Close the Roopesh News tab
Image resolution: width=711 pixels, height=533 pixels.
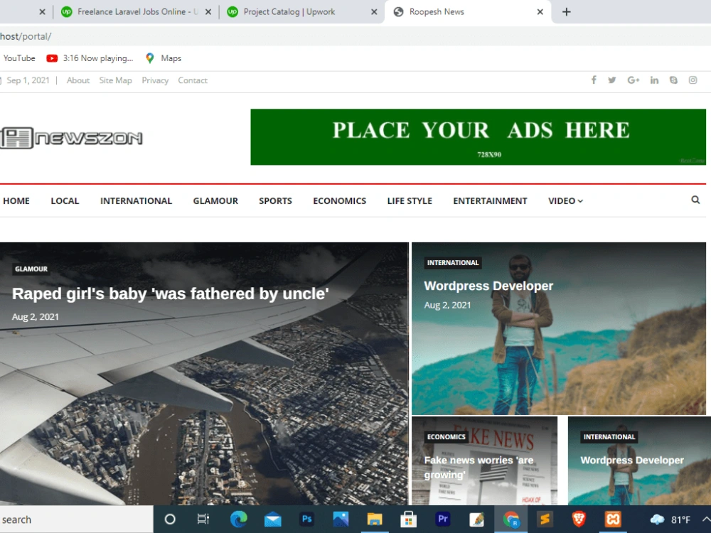click(x=540, y=12)
